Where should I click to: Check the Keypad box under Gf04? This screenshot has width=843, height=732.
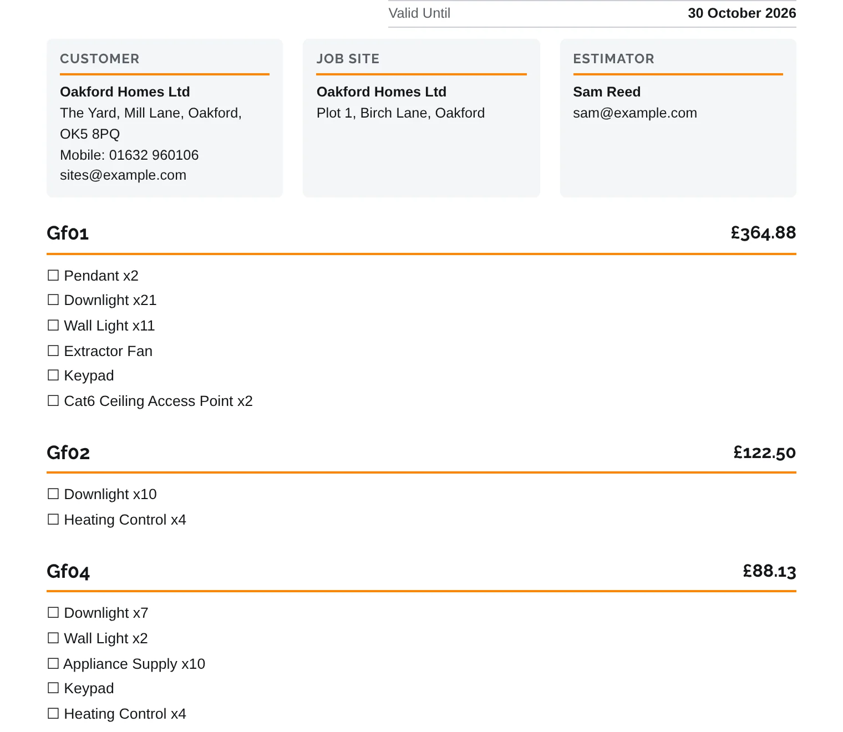[x=53, y=688]
